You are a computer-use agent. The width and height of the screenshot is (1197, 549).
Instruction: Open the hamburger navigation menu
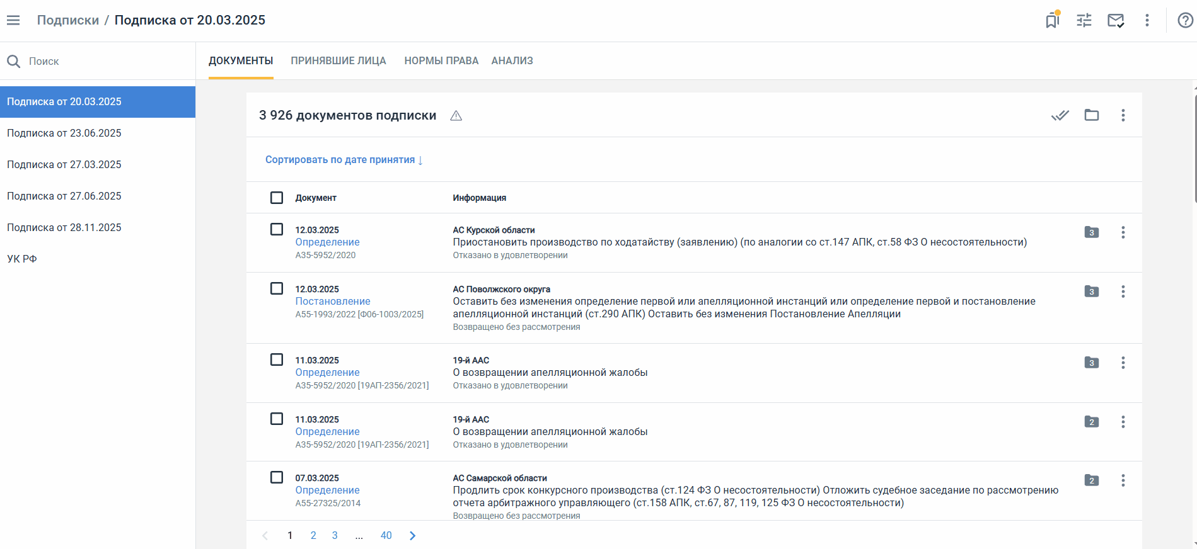pyautogui.click(x=13, y=20)
